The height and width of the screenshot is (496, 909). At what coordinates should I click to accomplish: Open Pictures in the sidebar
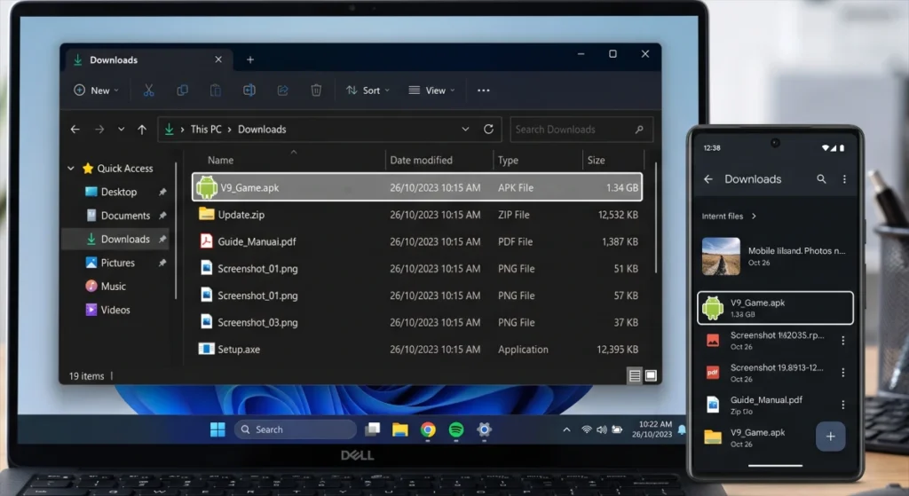click(x=118, y=263)
